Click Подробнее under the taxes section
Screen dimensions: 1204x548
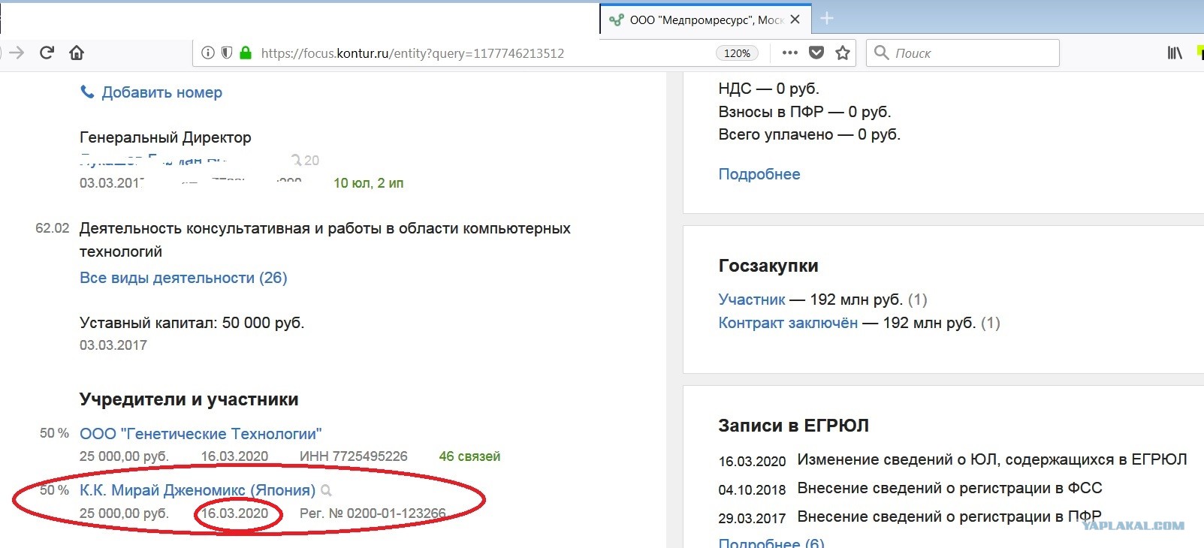pyautogui.click(x=759, y=174)
